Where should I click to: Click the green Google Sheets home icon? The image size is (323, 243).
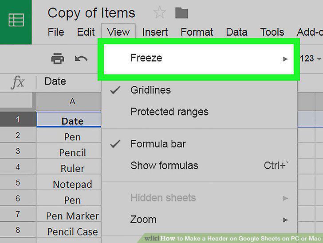click(x=16, y=20)
